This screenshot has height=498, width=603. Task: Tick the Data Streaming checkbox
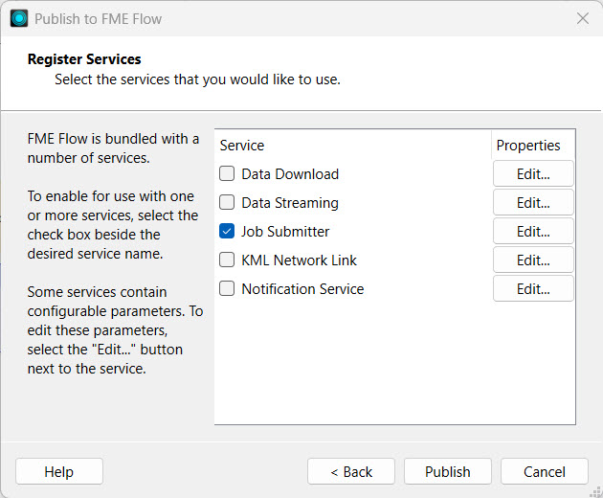point(227,203)
